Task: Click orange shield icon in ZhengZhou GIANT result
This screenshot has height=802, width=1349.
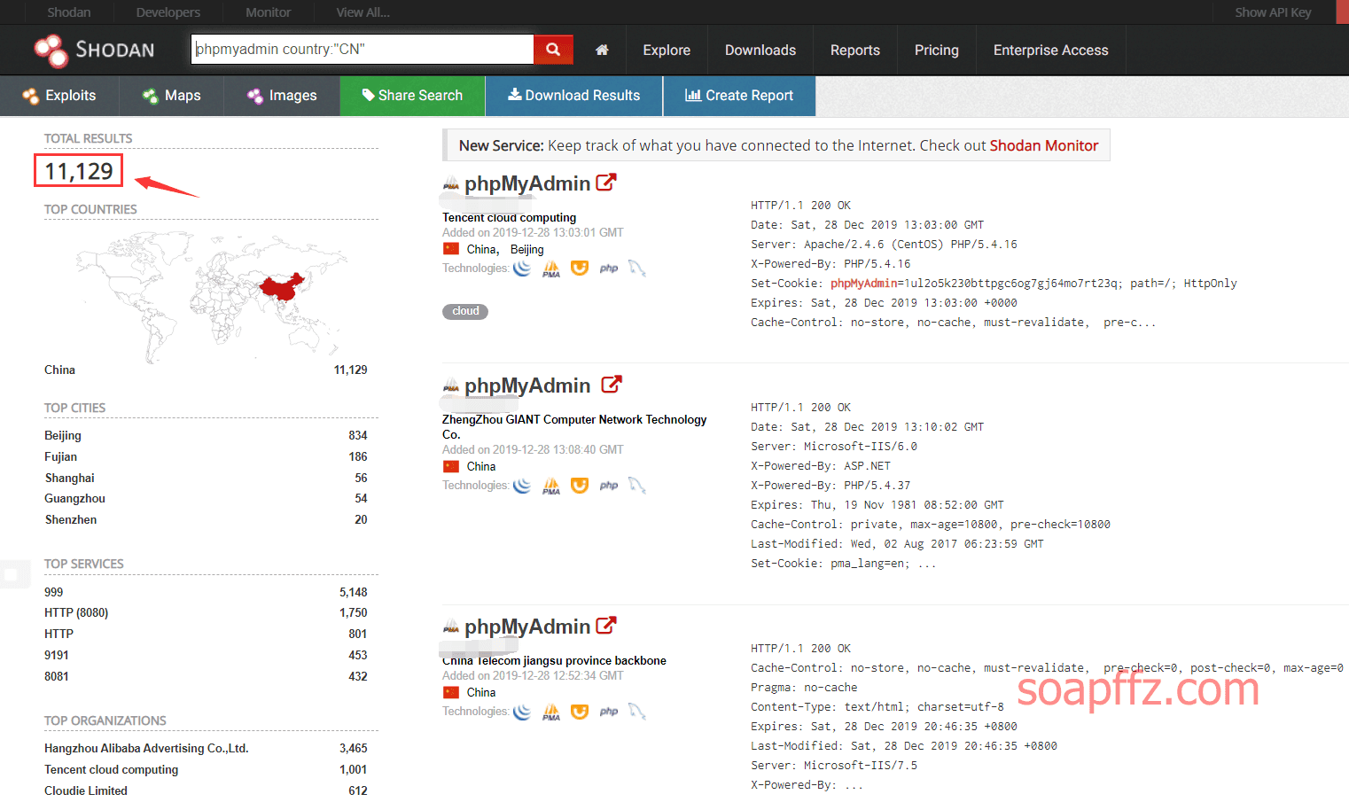Action: (x=580, y=485)
